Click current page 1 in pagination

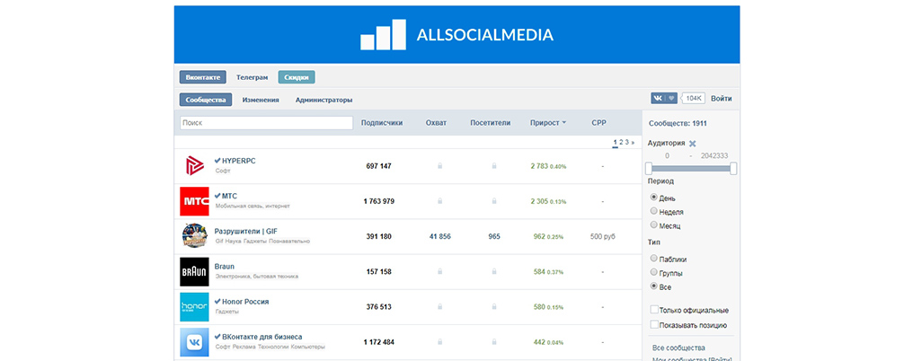coord(615,142)
